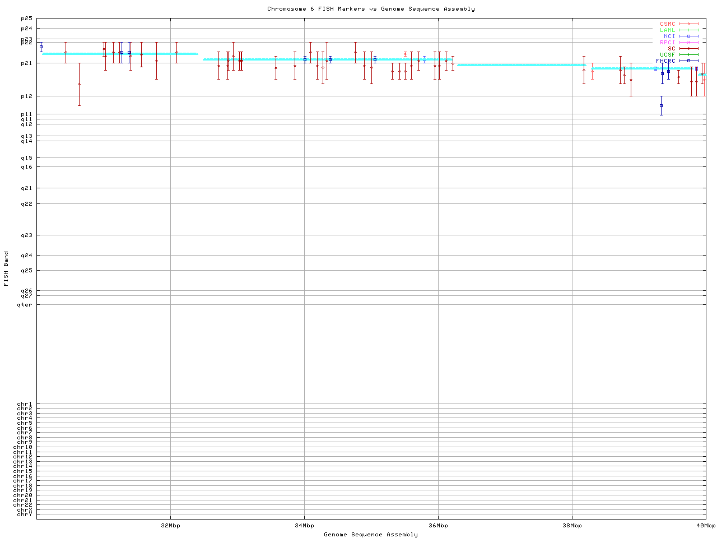
Task: Click the LANL legend marker
Action: coord(688,30)
